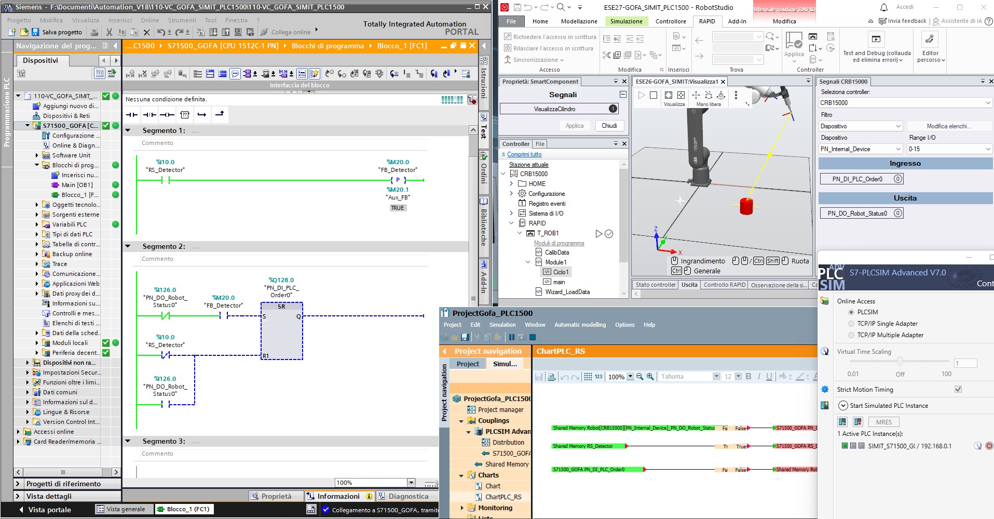
Task: Switch to the Controllo RAPID tab
Action: coord(725,285)
